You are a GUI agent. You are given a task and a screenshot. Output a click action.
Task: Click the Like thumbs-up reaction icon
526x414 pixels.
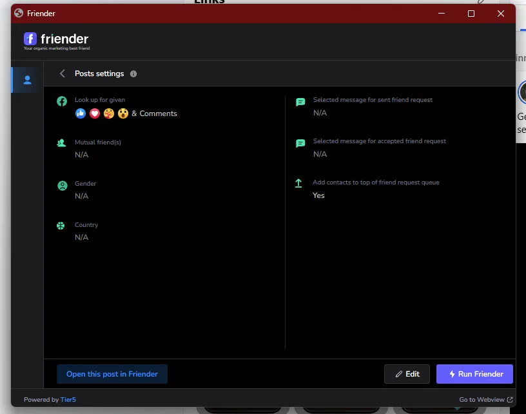coord(81,113)
